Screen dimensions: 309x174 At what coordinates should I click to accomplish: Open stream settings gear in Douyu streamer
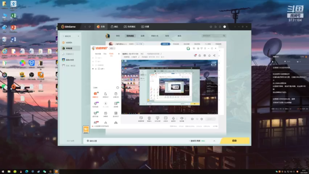(x=202, y=119)
